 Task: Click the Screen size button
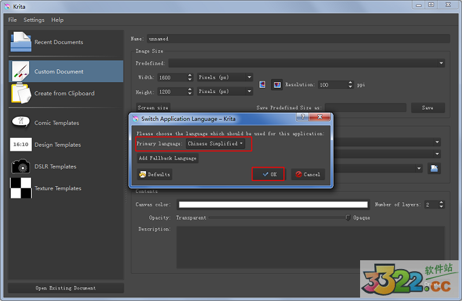[x=153, y=107]
